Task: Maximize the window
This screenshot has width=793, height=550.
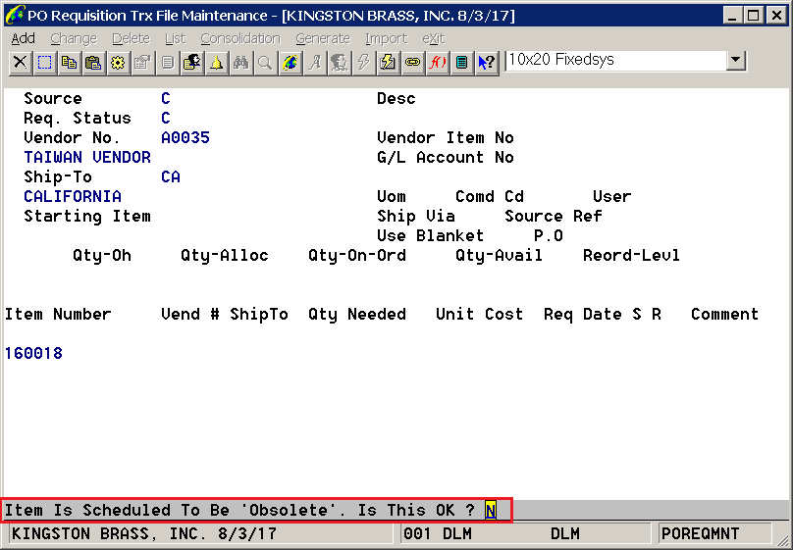Action: pos(754,16)
